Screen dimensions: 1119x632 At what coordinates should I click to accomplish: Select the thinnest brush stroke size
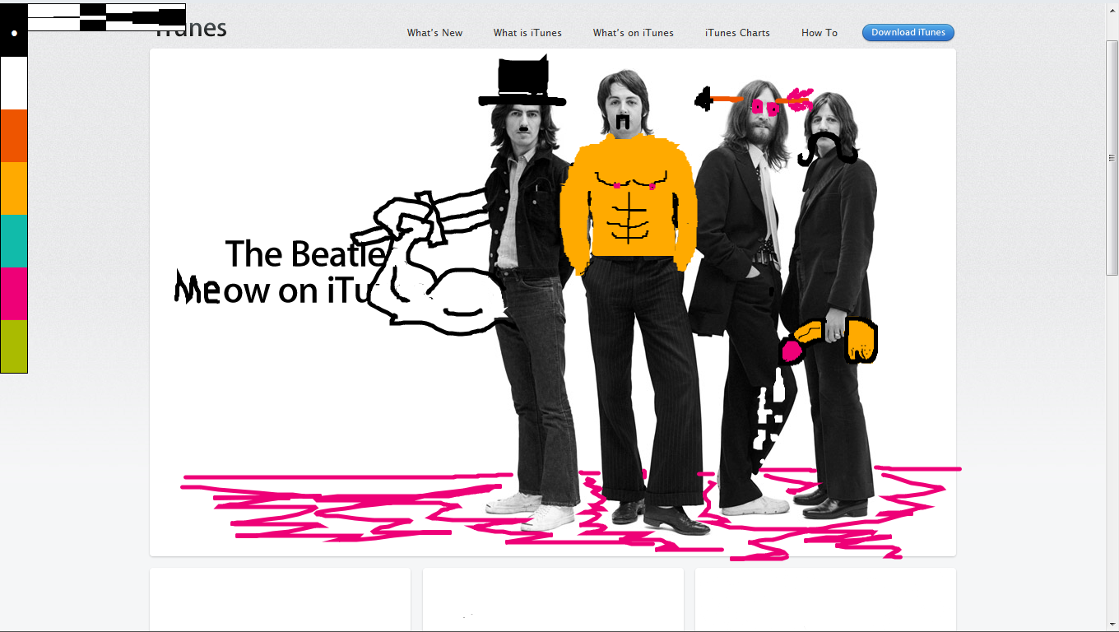(x=41, y=17)
